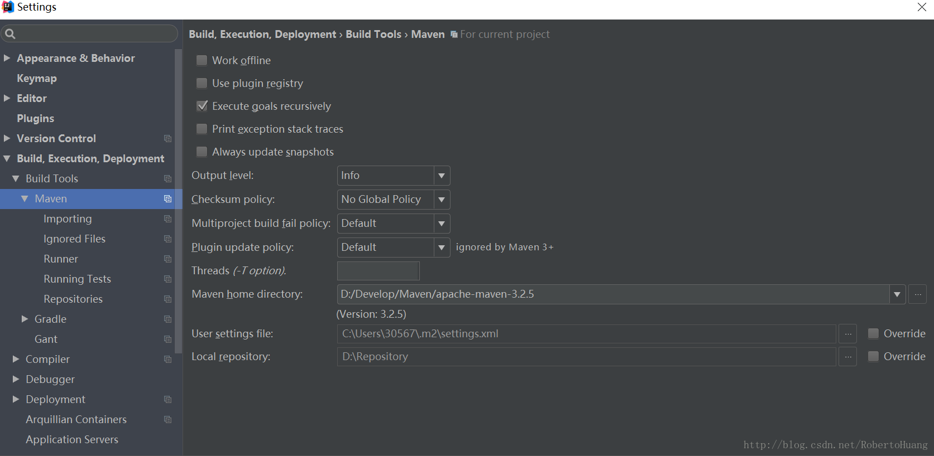Image resolution: width=934 pixels, height=456 pixels.
Task: Go to the Plugins settings page
Action: pos(36,118)
